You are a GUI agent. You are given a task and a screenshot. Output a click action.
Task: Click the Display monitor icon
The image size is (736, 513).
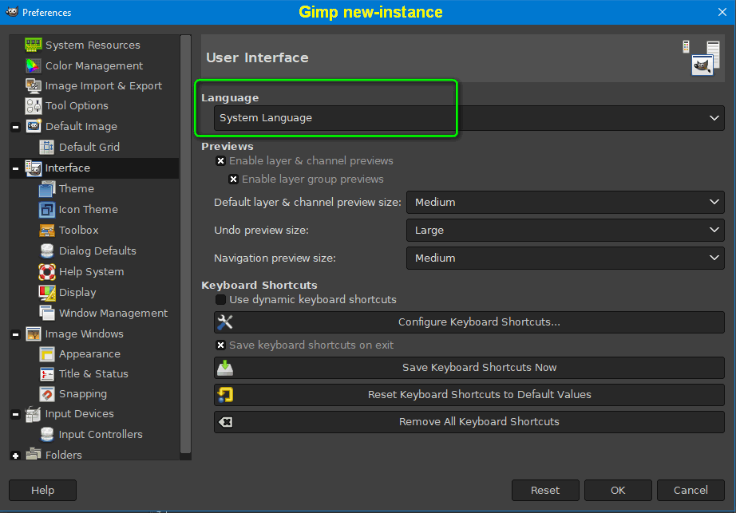[x=47, y=293]
